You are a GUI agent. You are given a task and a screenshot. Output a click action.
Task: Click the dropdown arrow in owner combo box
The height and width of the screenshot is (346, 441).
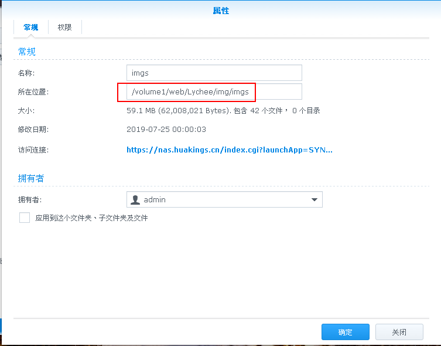click(x=314, y=199)
